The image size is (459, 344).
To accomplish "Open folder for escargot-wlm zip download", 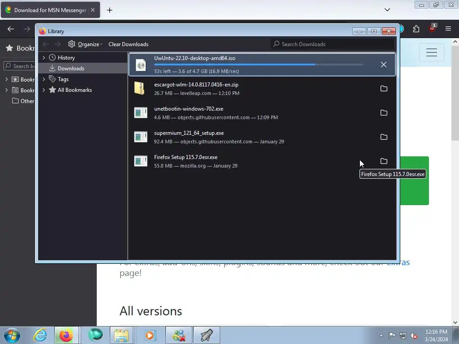I will 384,89.
